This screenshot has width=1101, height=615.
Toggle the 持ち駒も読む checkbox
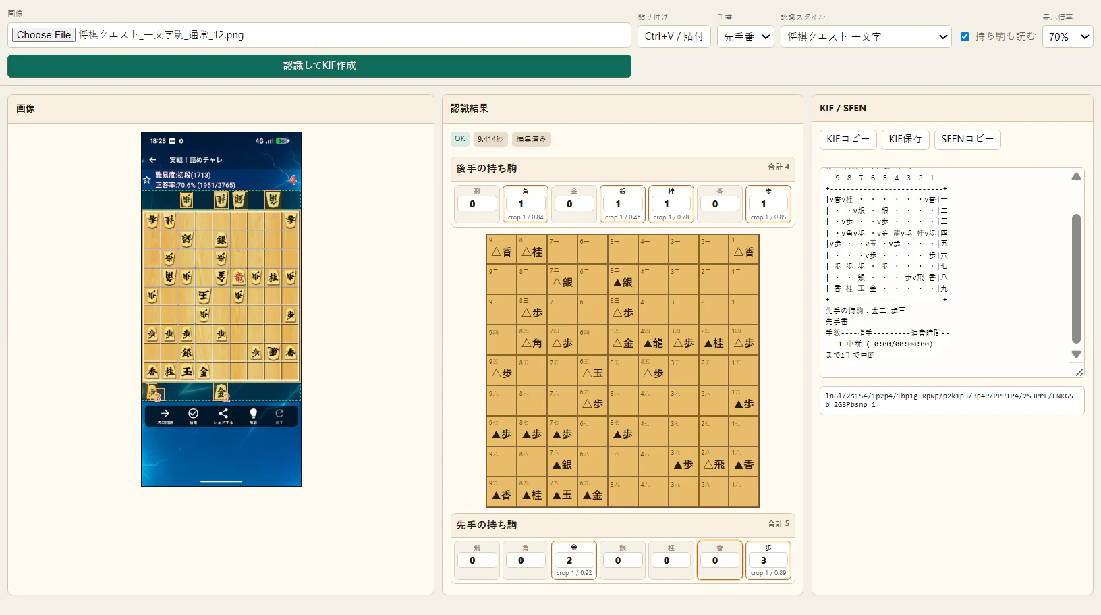(x=965, y=36)
